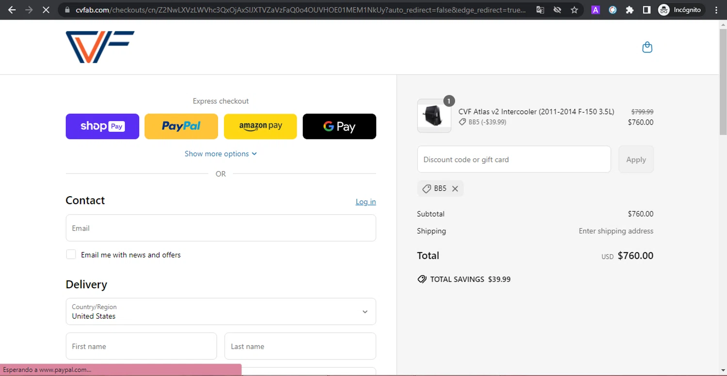Screen dimensions: 727x376
Task: Remove the BB5 discount code
Action: coord(455,189)
